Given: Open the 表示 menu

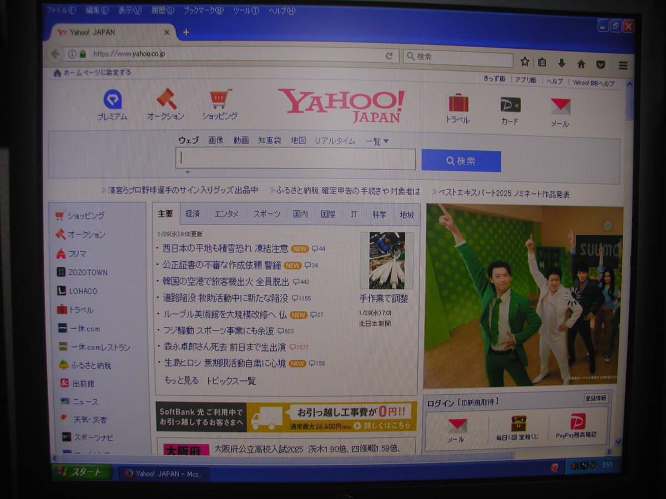Looking at the screenshot, I should click(130, 11).
